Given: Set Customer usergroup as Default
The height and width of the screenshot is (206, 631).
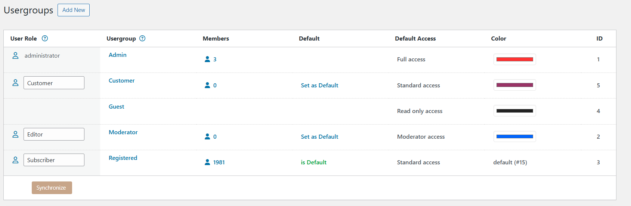Looking at the screenshot, I should click(x=319, y=85).
